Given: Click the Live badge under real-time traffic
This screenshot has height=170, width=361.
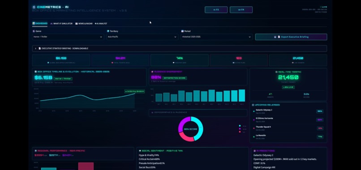Looking at the screenshot, I should tap(288, 87).
